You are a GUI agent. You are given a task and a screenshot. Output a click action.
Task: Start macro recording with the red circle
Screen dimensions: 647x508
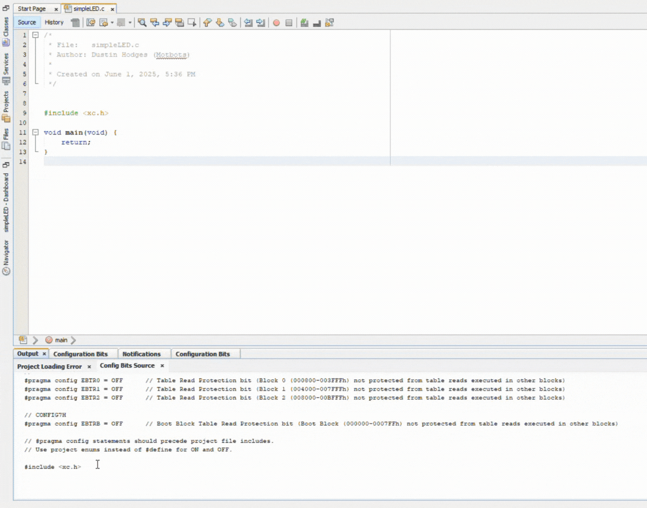(276, 23)
